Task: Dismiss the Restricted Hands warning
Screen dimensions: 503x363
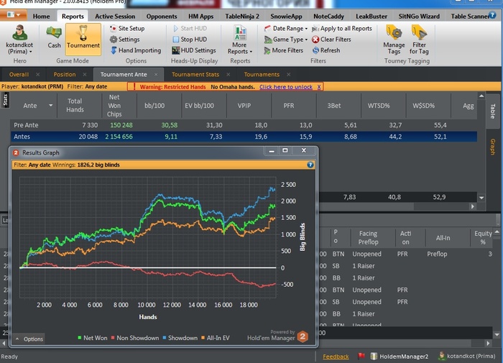Action: (x=319, y=87)
